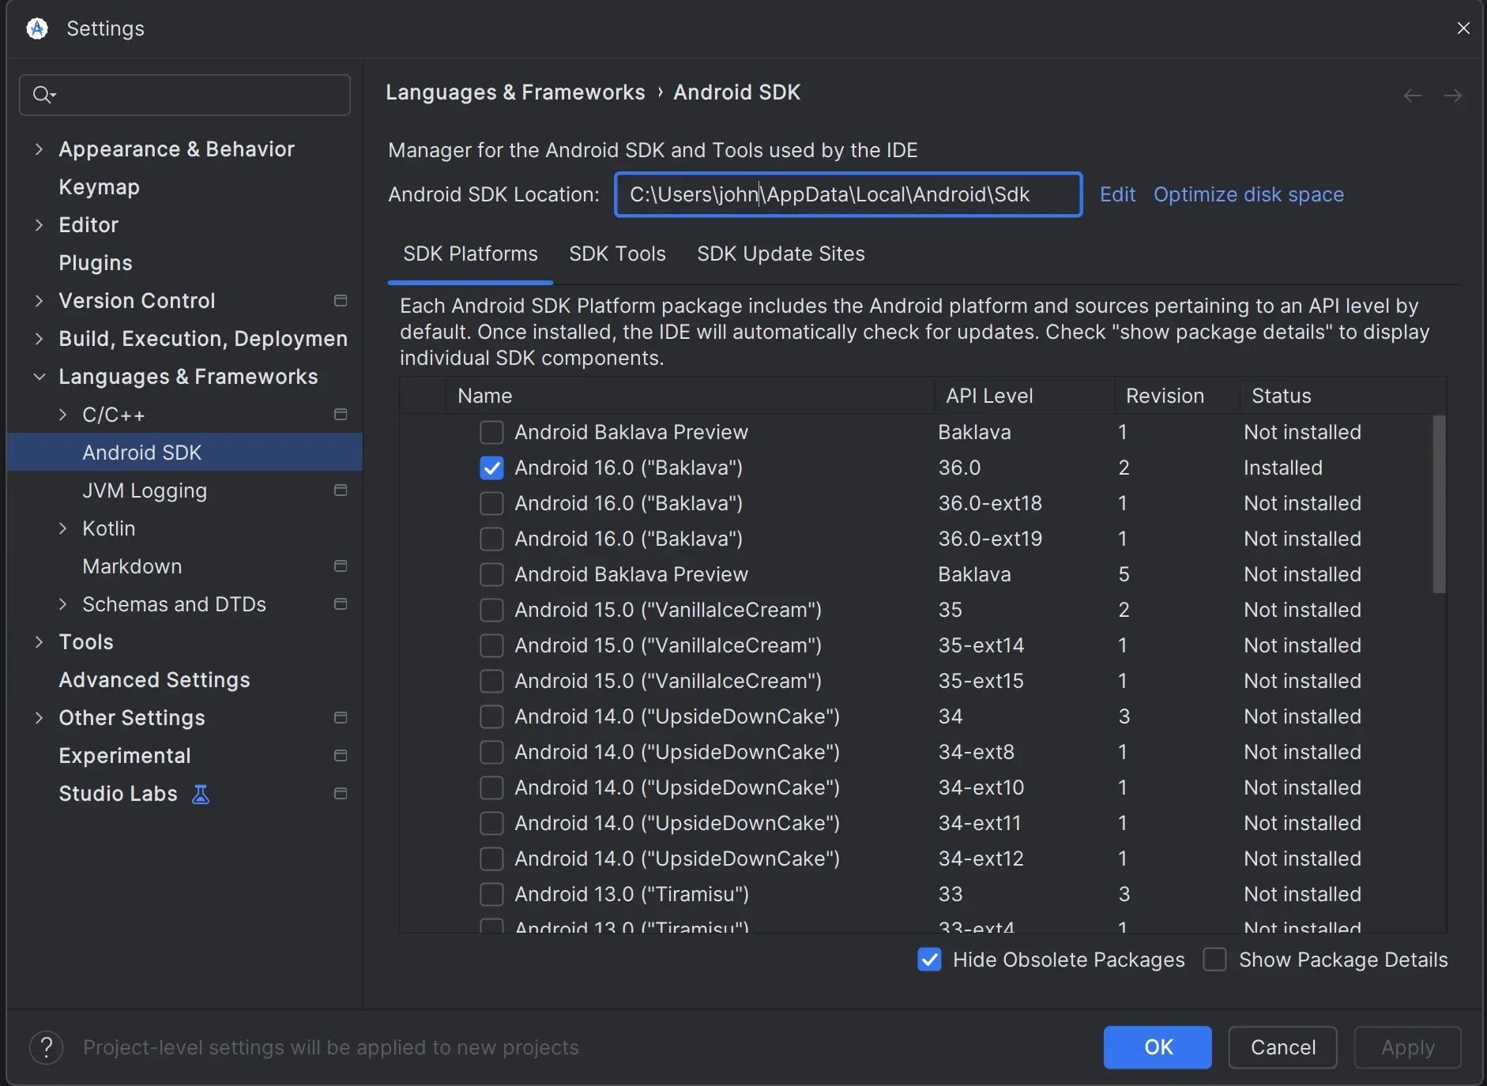The width and height of the screenshot is (1487, 1086).
Task: Click the search magnifier icon
Action: tap(43, 95)
